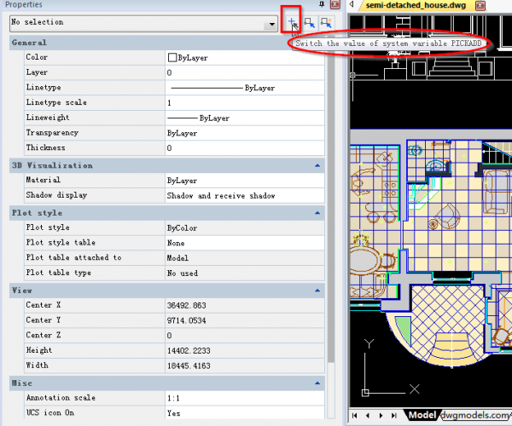Click the Layer value 0
Viewport: 512px width, 426px height.
(x=245, y=72)
